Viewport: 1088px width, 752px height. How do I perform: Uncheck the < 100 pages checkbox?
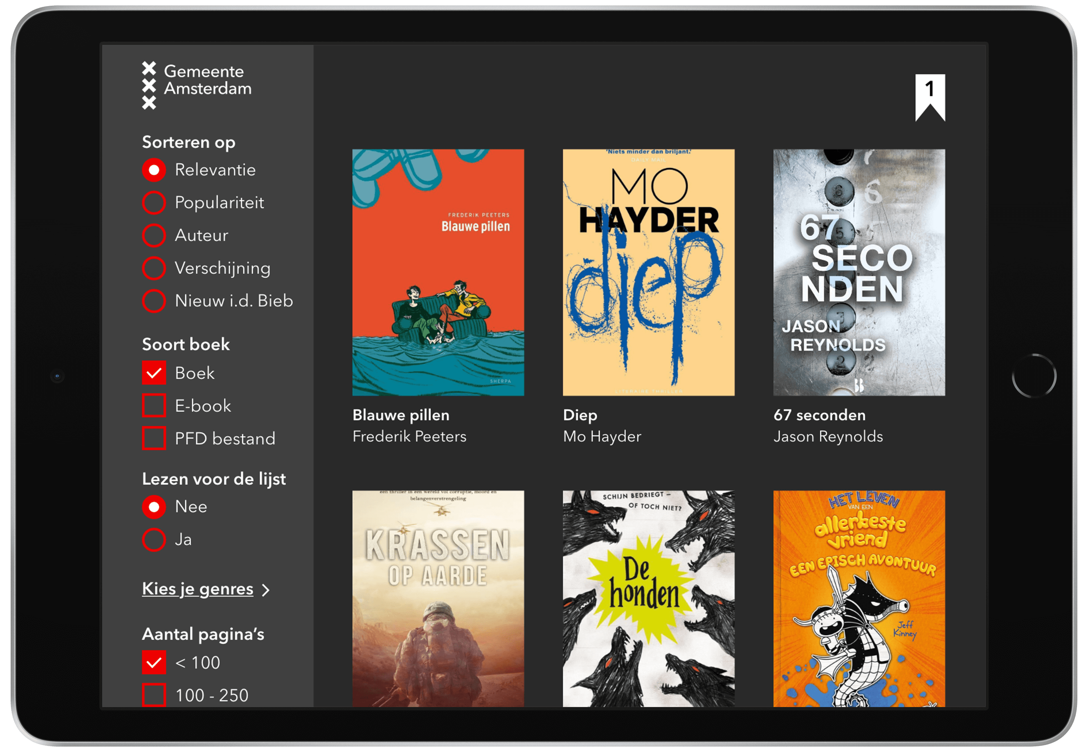(154, 662)
